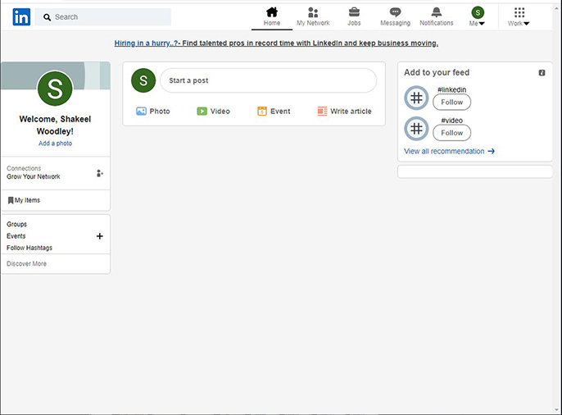Open Connections Grow Your Network

tap(34, 172)
